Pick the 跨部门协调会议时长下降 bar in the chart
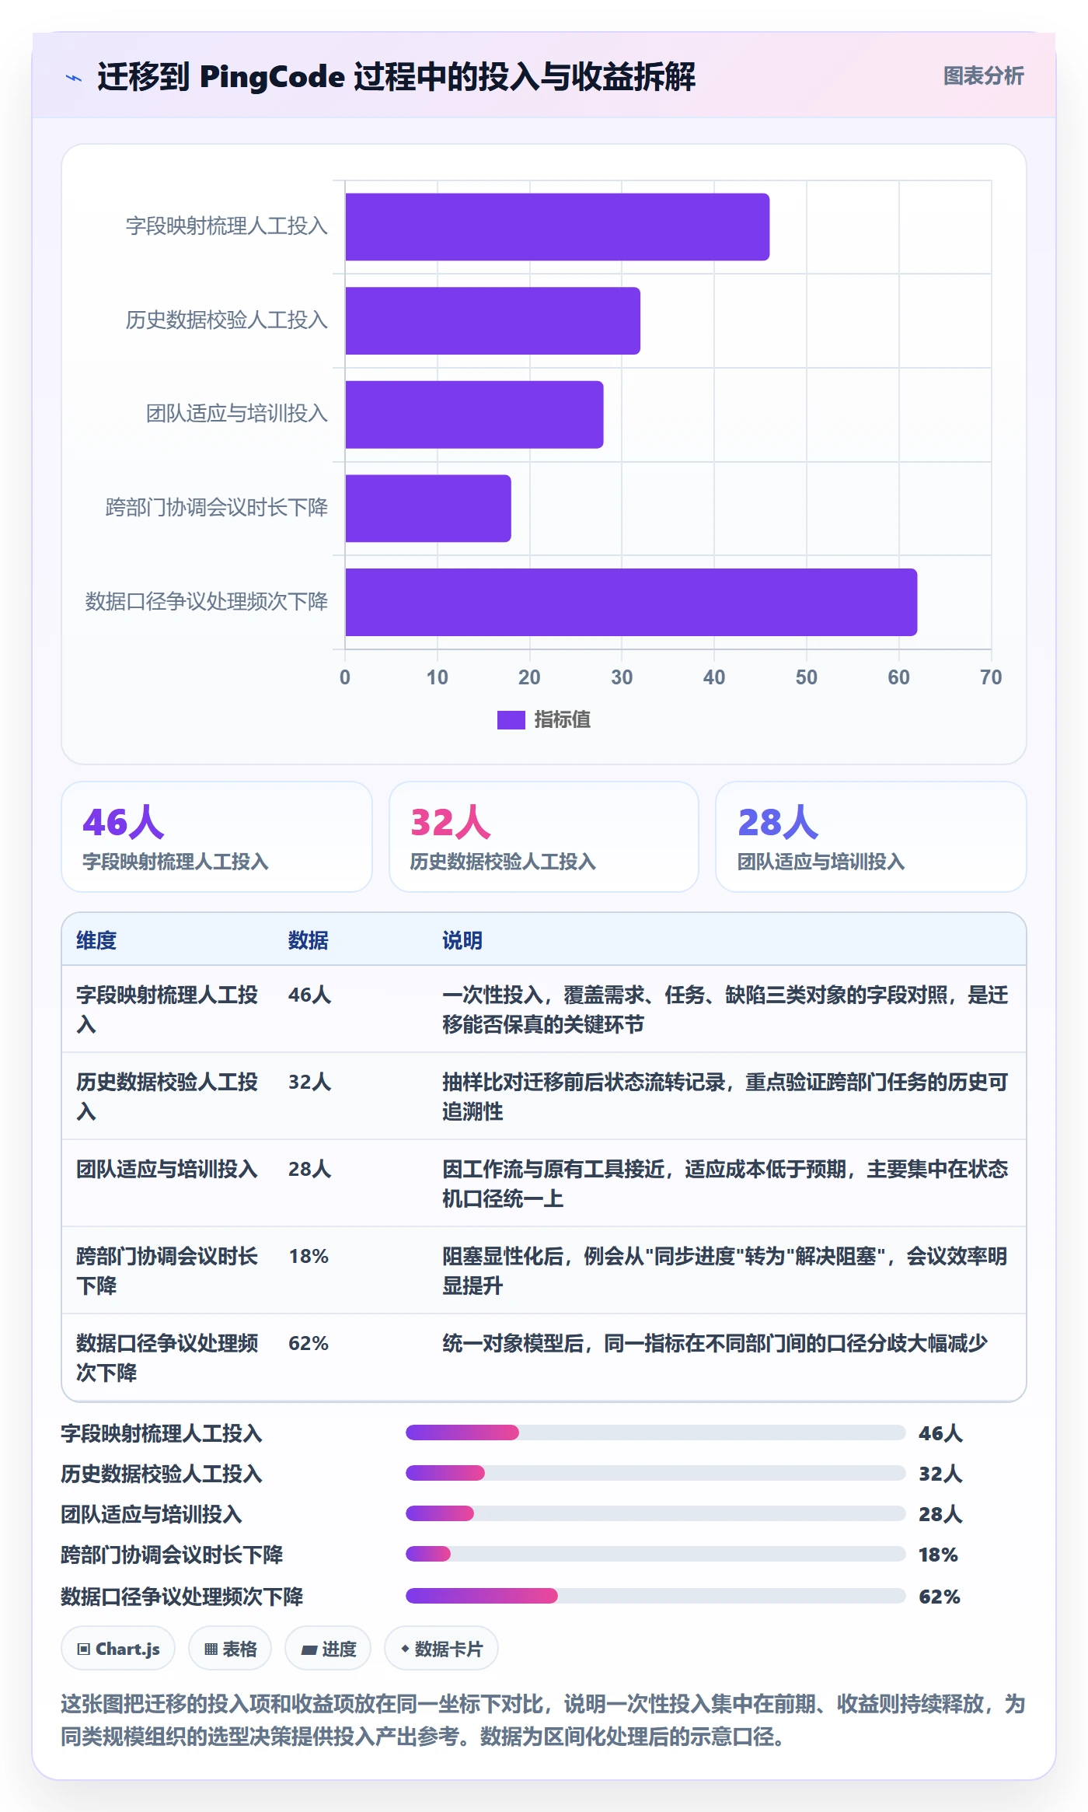This screenshot has width=1088, height=1812. click(x=428, y=509)
